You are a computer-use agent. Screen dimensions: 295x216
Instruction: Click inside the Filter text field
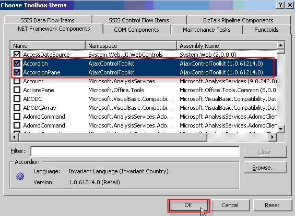click(x=135, y=151)
